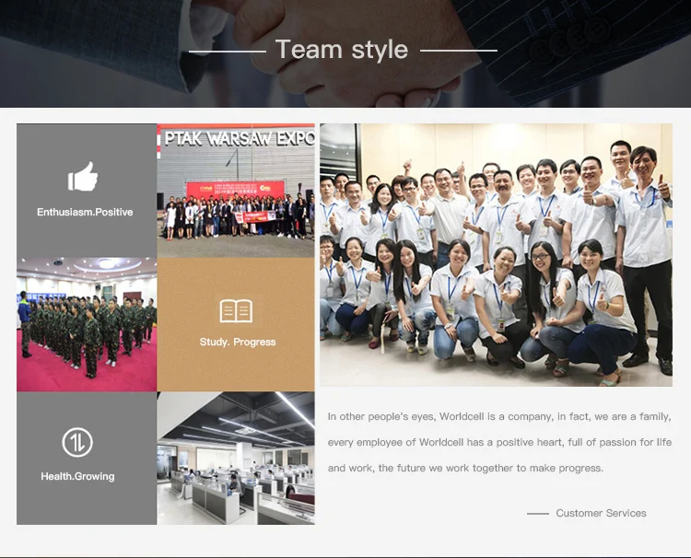Select the Enthusiasm.Positive label
691x558 pixels.
85,213
